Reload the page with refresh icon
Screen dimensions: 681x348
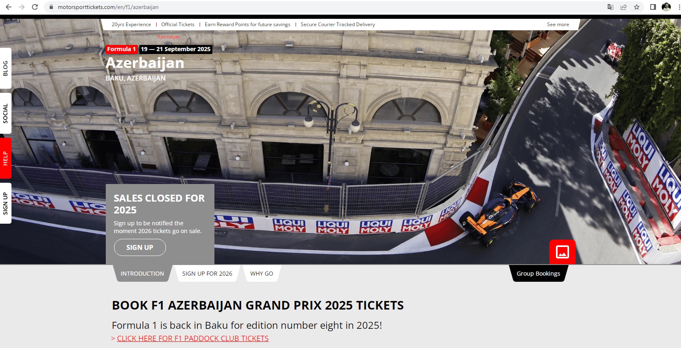(35, 7)
